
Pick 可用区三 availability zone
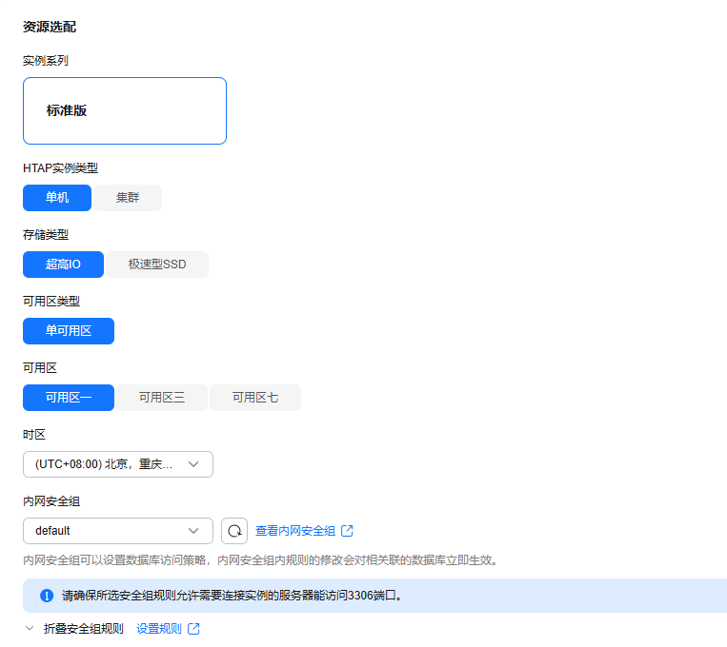tap(162, 398)
